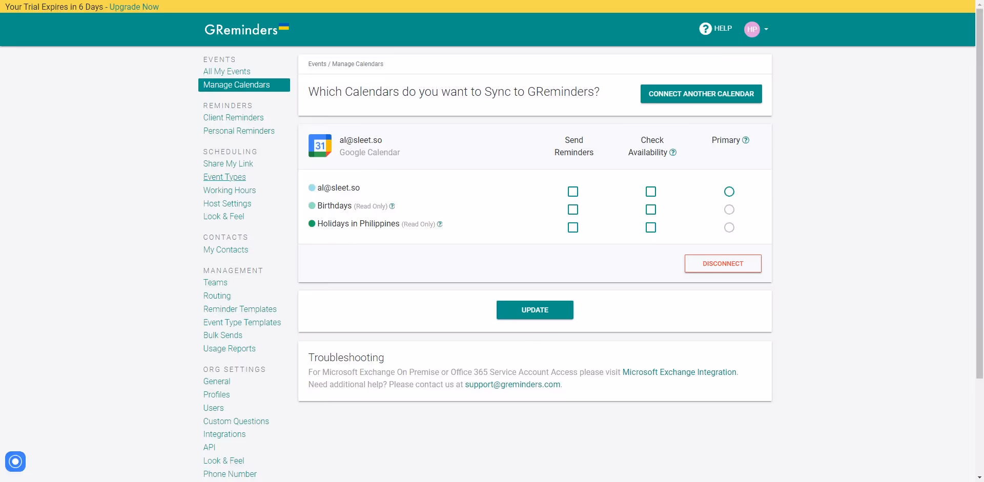Open Event Type Templates in sidebar
The height and width of the screenshot is (482, 984).
click(x=242, y=323)
